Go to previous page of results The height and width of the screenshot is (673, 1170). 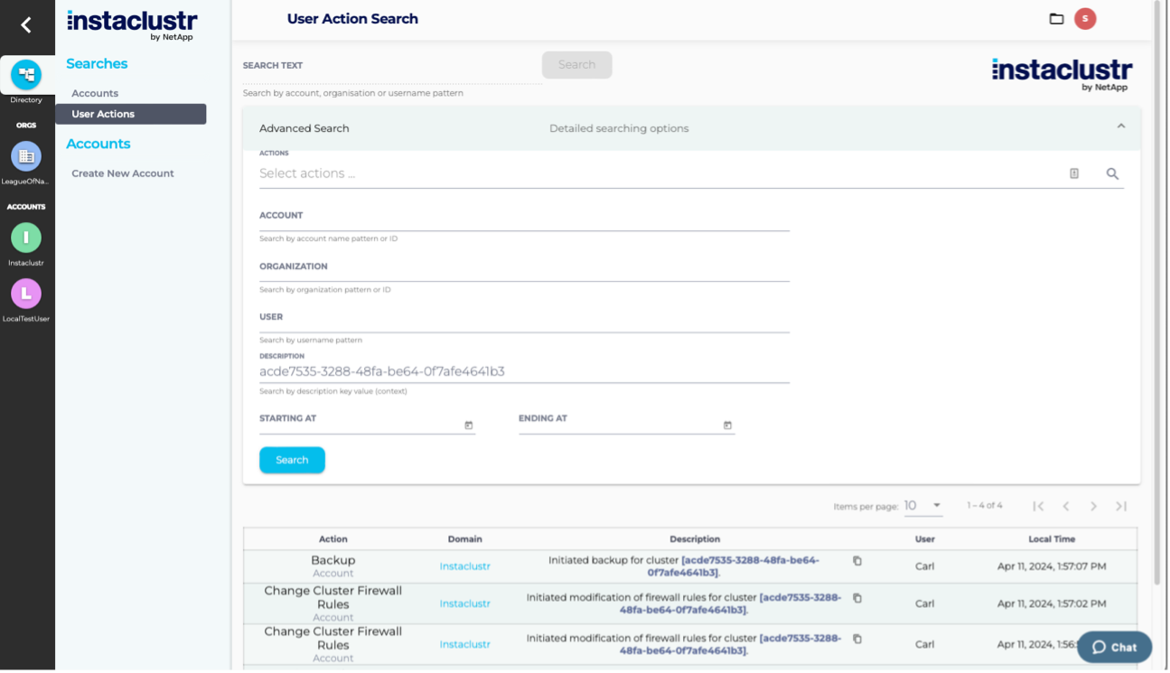click(x=1066, y=507)
